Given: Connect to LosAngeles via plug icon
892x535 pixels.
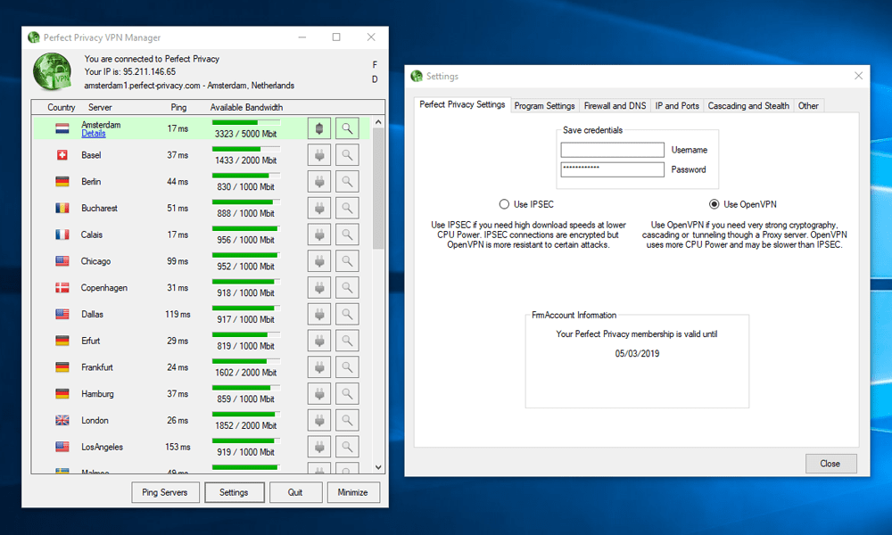Looking at the screenshot, I should click(x=319, y=447).
